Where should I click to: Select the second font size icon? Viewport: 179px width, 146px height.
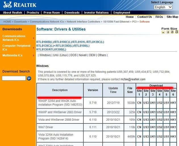click(168, 32)
